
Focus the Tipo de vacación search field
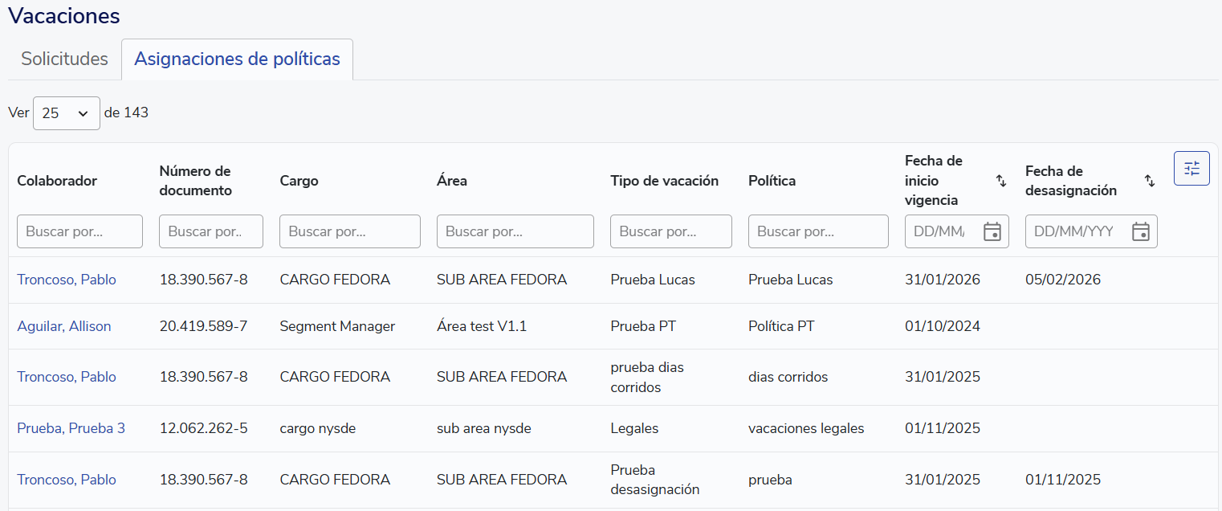tap(670, 231)
